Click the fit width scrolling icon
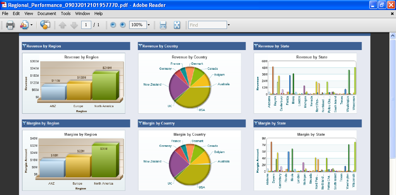Viewport: 396px width, 195px height. pyautogui.click(x=163, y=25)
